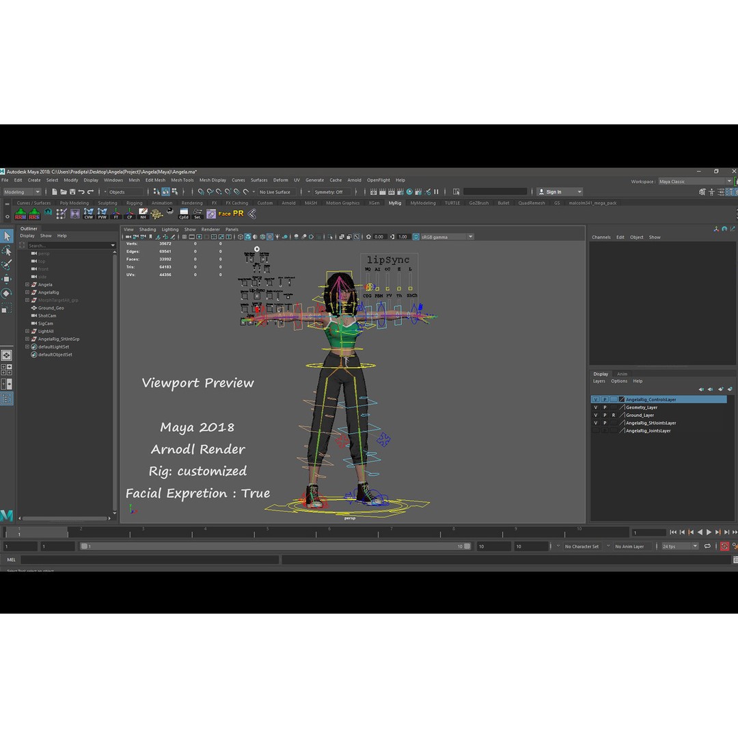
Task: Click the yellow Face shelf button
Action: (x=225, y=214)
